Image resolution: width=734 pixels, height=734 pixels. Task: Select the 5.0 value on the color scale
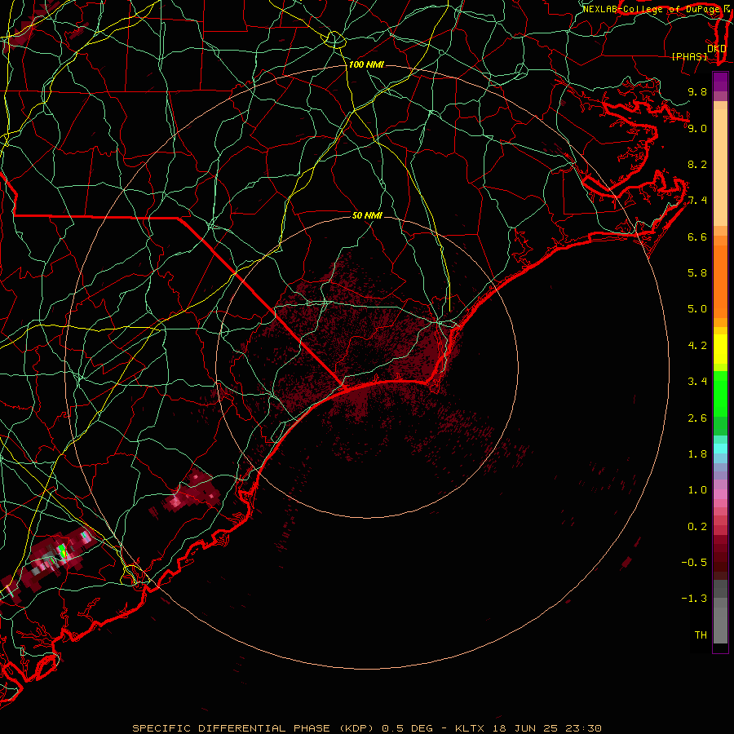tap(697, 309)
